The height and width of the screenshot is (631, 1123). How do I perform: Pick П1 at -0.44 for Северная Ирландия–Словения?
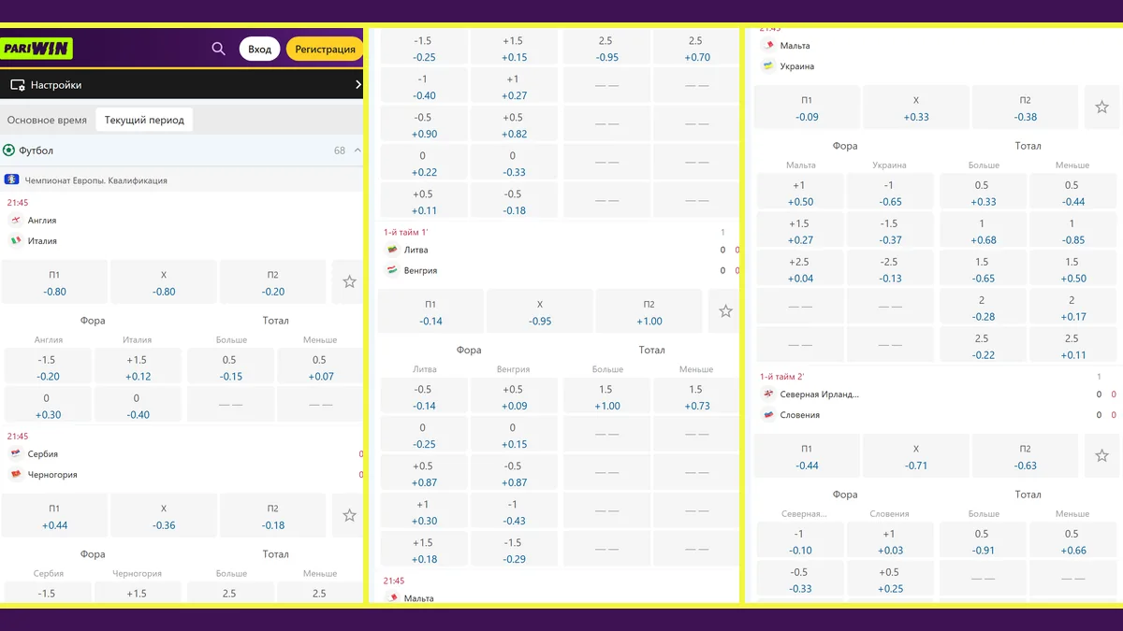coord(807,456)
